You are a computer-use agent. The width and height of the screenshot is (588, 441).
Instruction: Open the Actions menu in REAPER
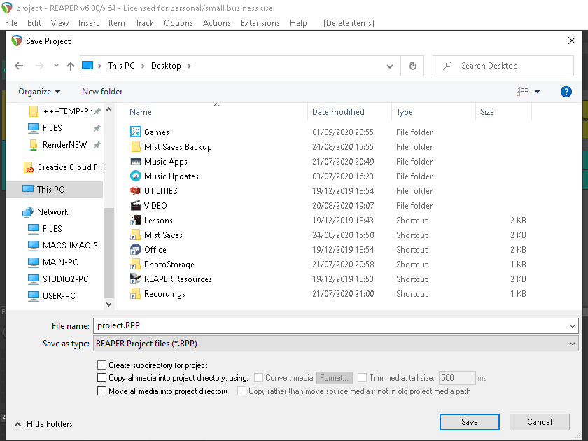coord(217,23)
